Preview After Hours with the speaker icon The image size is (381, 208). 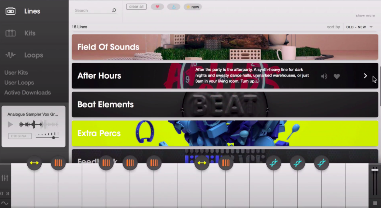pyautogui.click(x=324, y=76)
